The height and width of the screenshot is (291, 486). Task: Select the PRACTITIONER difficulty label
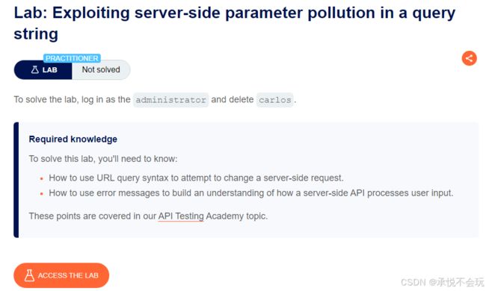pos(72,58)
